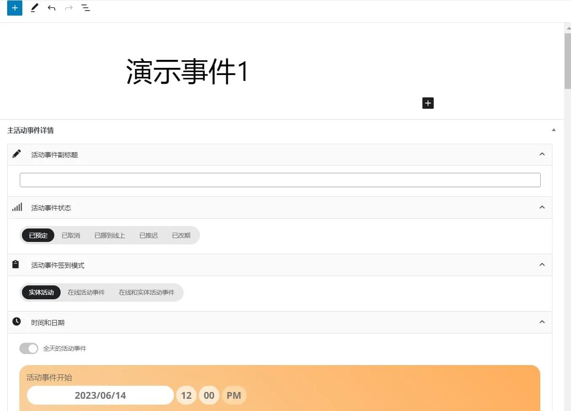Image resolution: width=571 pixels, height=411 pixels.
Task: Click the clipboard attendance mode icon
Action: [16, 264]
